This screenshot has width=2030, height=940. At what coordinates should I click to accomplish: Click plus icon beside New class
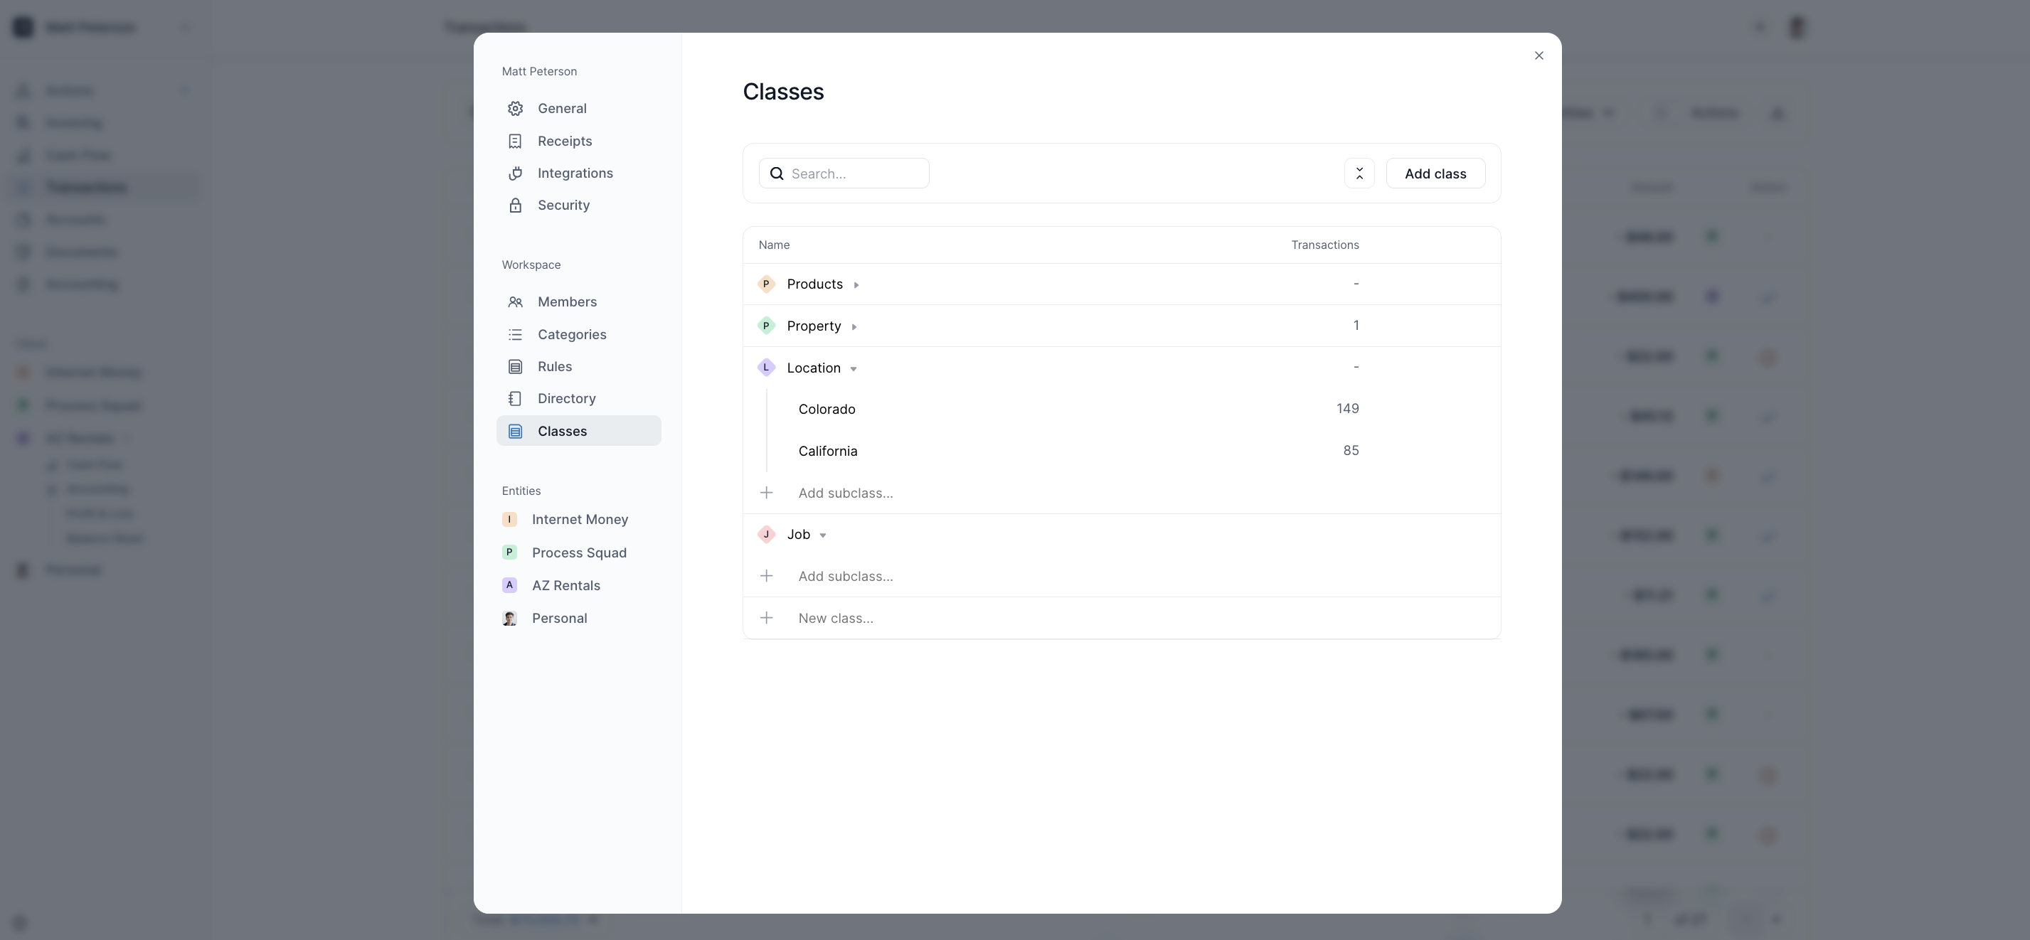[x=766, y=618]
